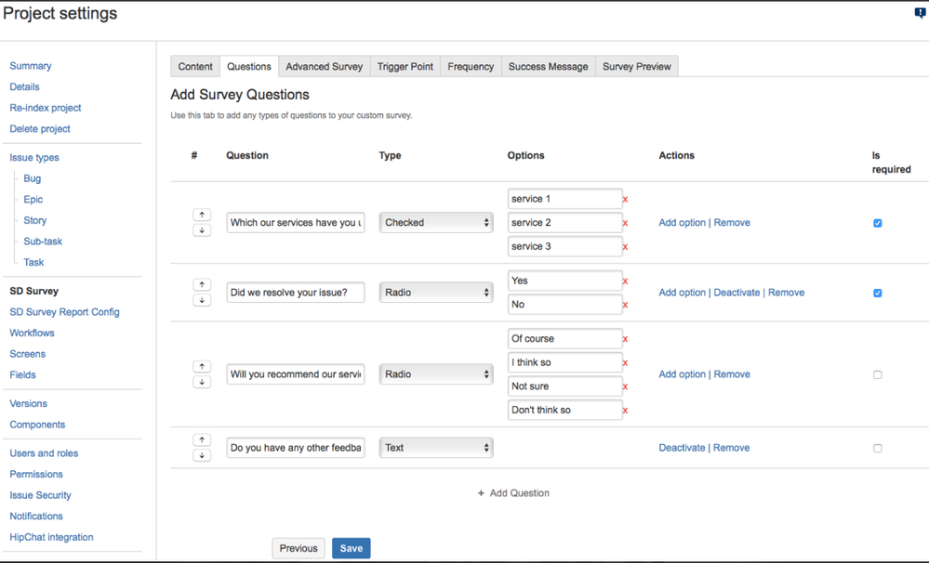Open the Frequency tab
The width and height of the screenshot is (929, 563).
471,66
